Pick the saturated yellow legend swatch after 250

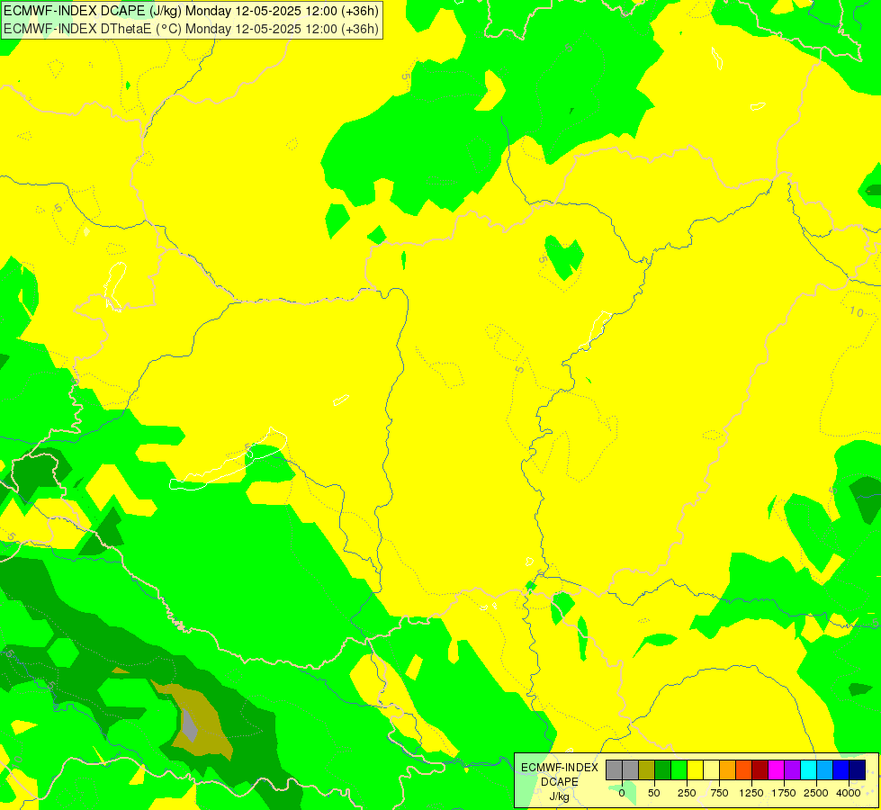point(695,770)
